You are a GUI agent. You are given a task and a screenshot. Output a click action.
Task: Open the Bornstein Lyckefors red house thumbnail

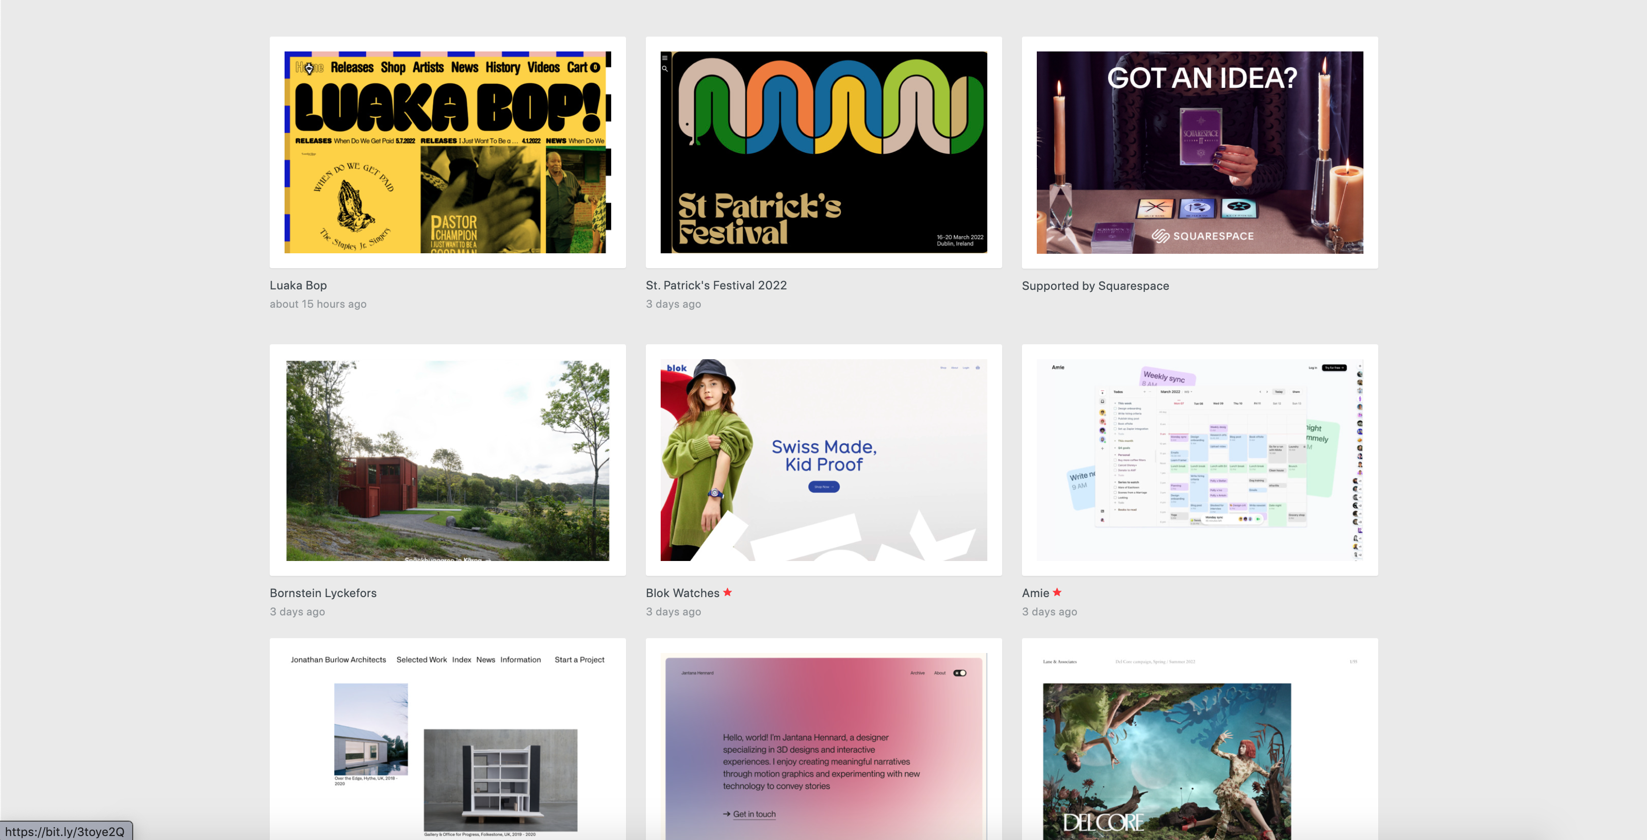[x=447, y=460]
